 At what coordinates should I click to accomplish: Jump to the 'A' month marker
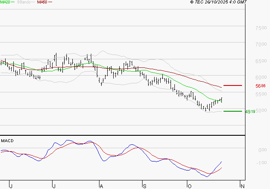pyautogui.click(x=101, y=186)
